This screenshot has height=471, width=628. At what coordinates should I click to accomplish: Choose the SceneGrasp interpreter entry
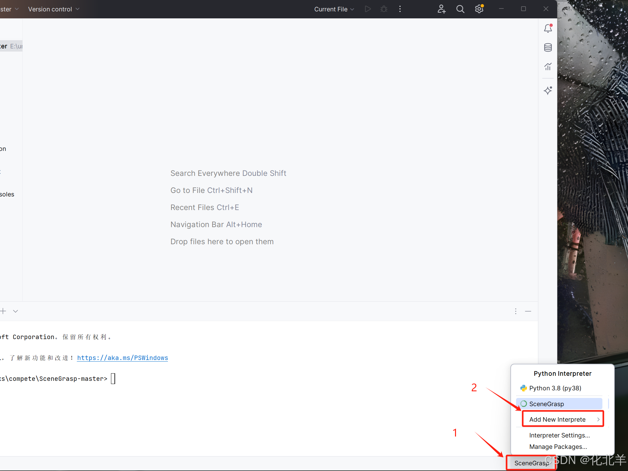coord(546,404)
